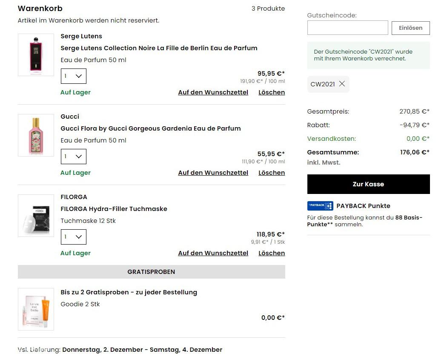Open the Serge Lutens perfume thumbnail
The height and width of the screenshot is (359, 447).
point(36,55)
